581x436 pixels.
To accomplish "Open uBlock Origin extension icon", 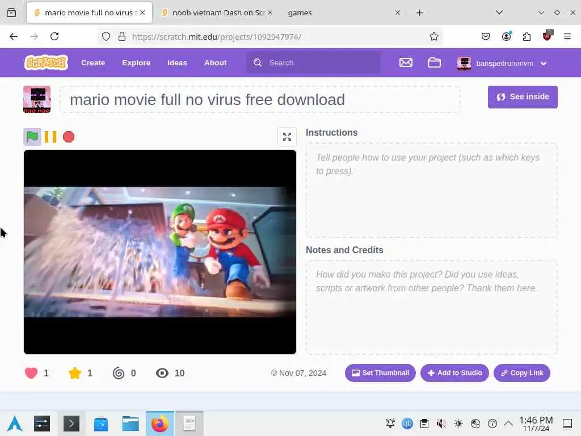I will [x=548, y=36].
